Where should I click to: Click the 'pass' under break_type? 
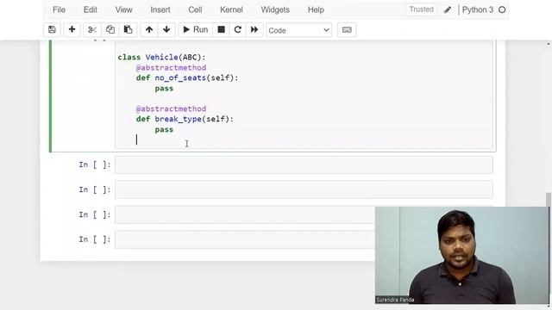(x=164, y=129)
